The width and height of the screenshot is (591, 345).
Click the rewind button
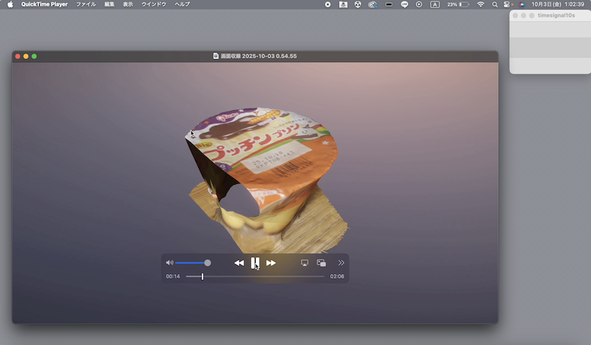239,263
